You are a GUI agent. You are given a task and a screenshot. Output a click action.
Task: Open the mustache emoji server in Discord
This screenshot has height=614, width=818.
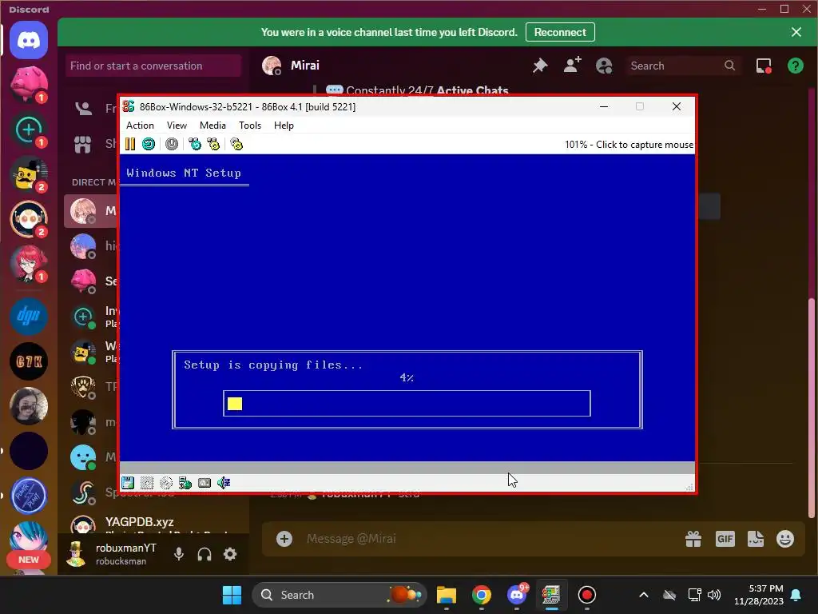[29, 173]
